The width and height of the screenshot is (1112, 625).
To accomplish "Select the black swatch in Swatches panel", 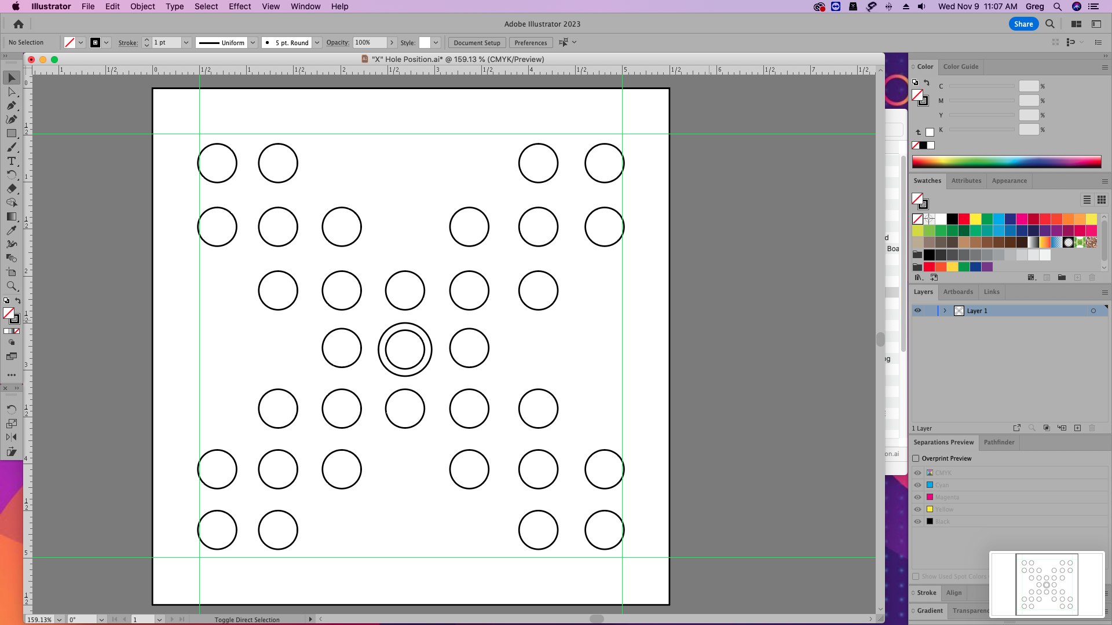I will pyautogui.click(x=952, y=219).
